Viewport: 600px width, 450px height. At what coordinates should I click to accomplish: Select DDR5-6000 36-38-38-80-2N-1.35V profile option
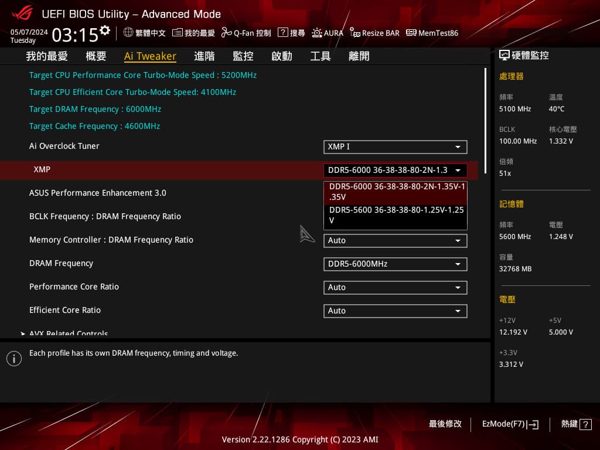[x=396, y=192]
